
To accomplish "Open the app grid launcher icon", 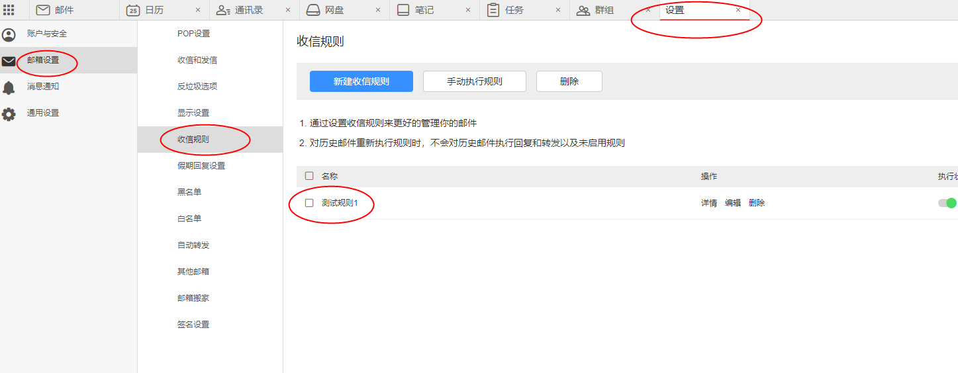I will click(x=9, y=10).
